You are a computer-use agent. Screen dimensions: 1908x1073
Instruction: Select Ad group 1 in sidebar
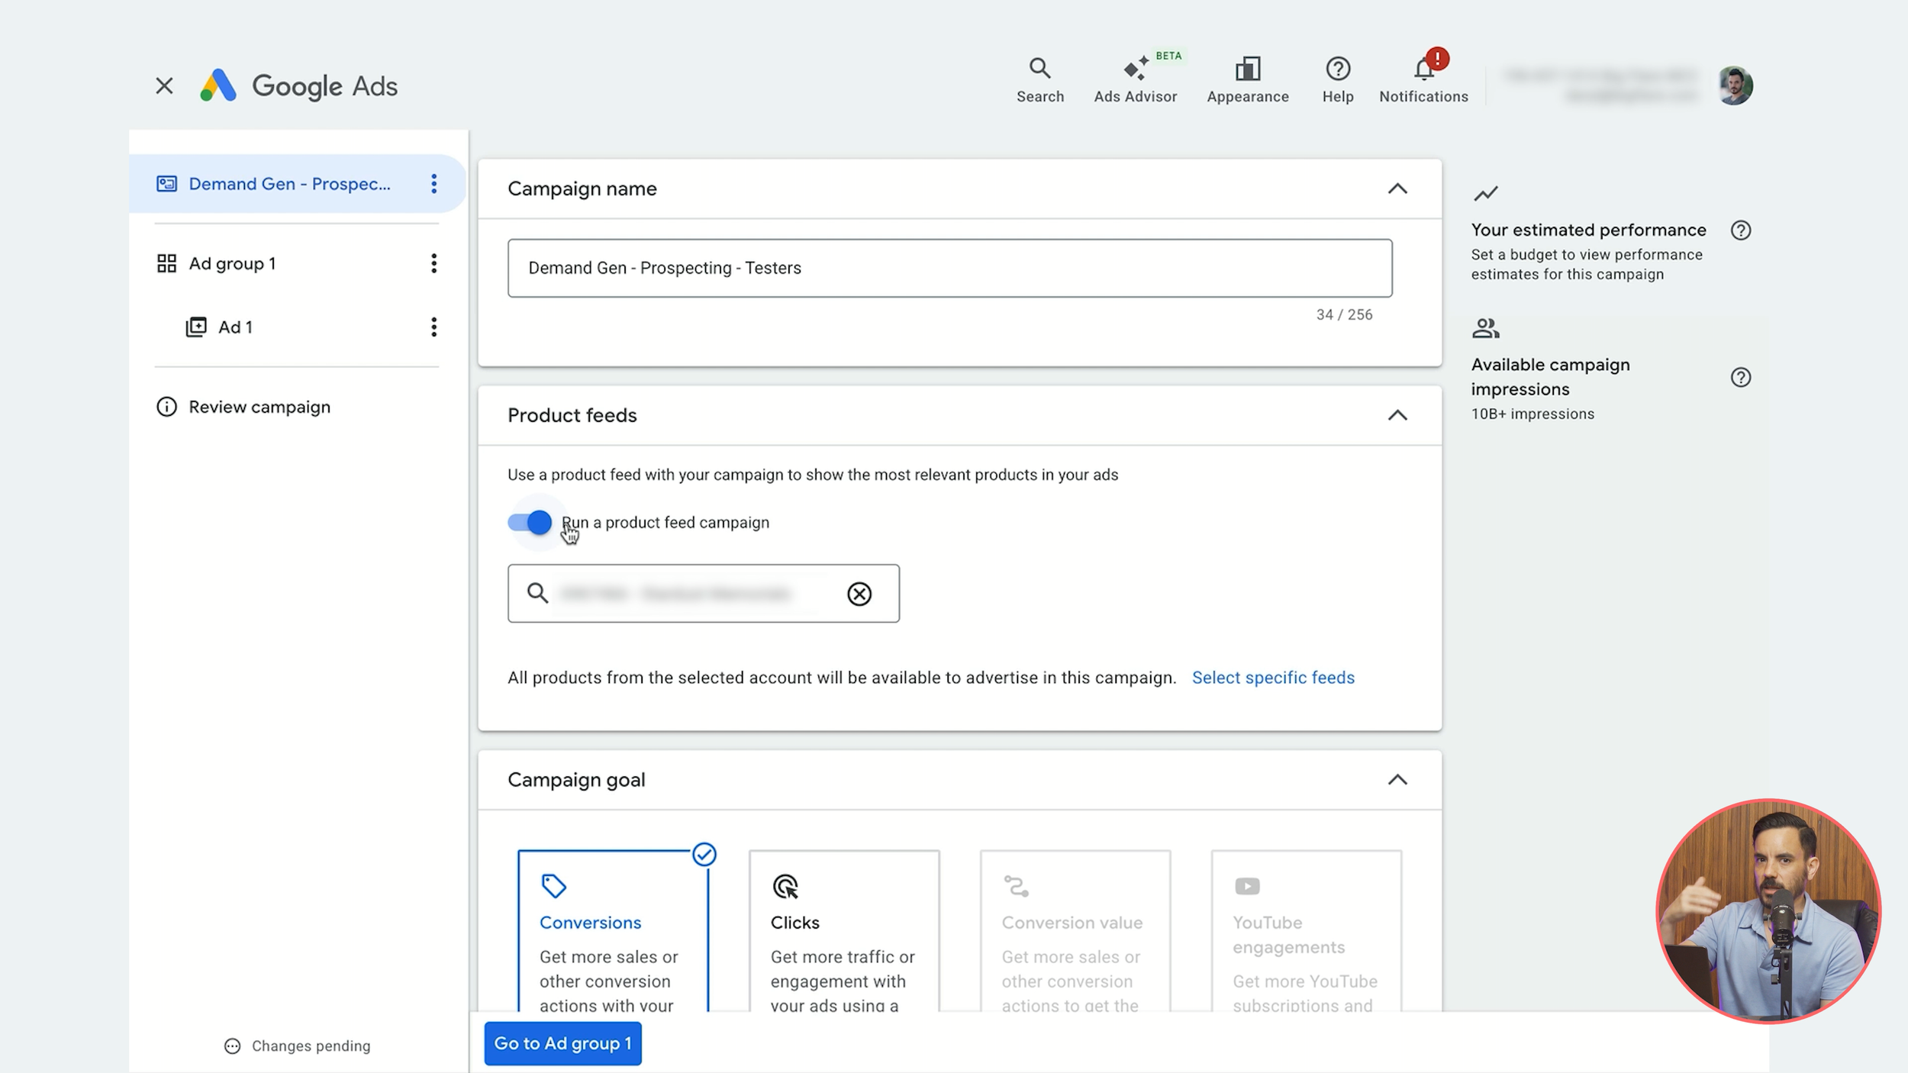232,263
